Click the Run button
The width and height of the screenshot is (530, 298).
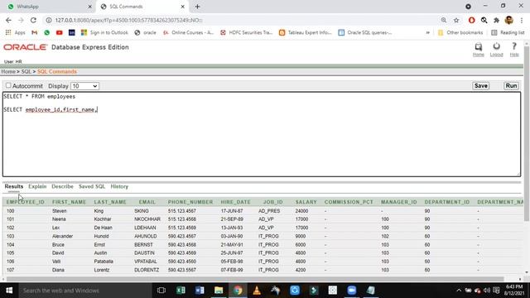511,86
